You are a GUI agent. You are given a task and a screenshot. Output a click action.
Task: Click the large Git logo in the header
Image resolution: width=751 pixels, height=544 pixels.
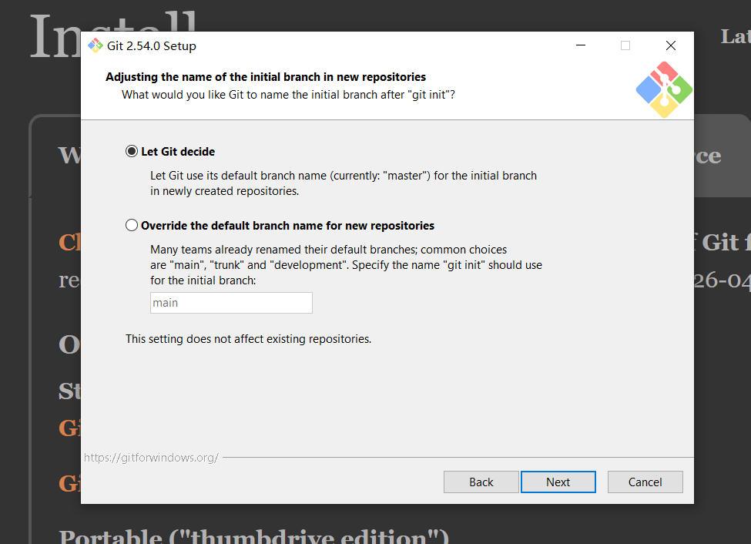(x=664, y=89)
